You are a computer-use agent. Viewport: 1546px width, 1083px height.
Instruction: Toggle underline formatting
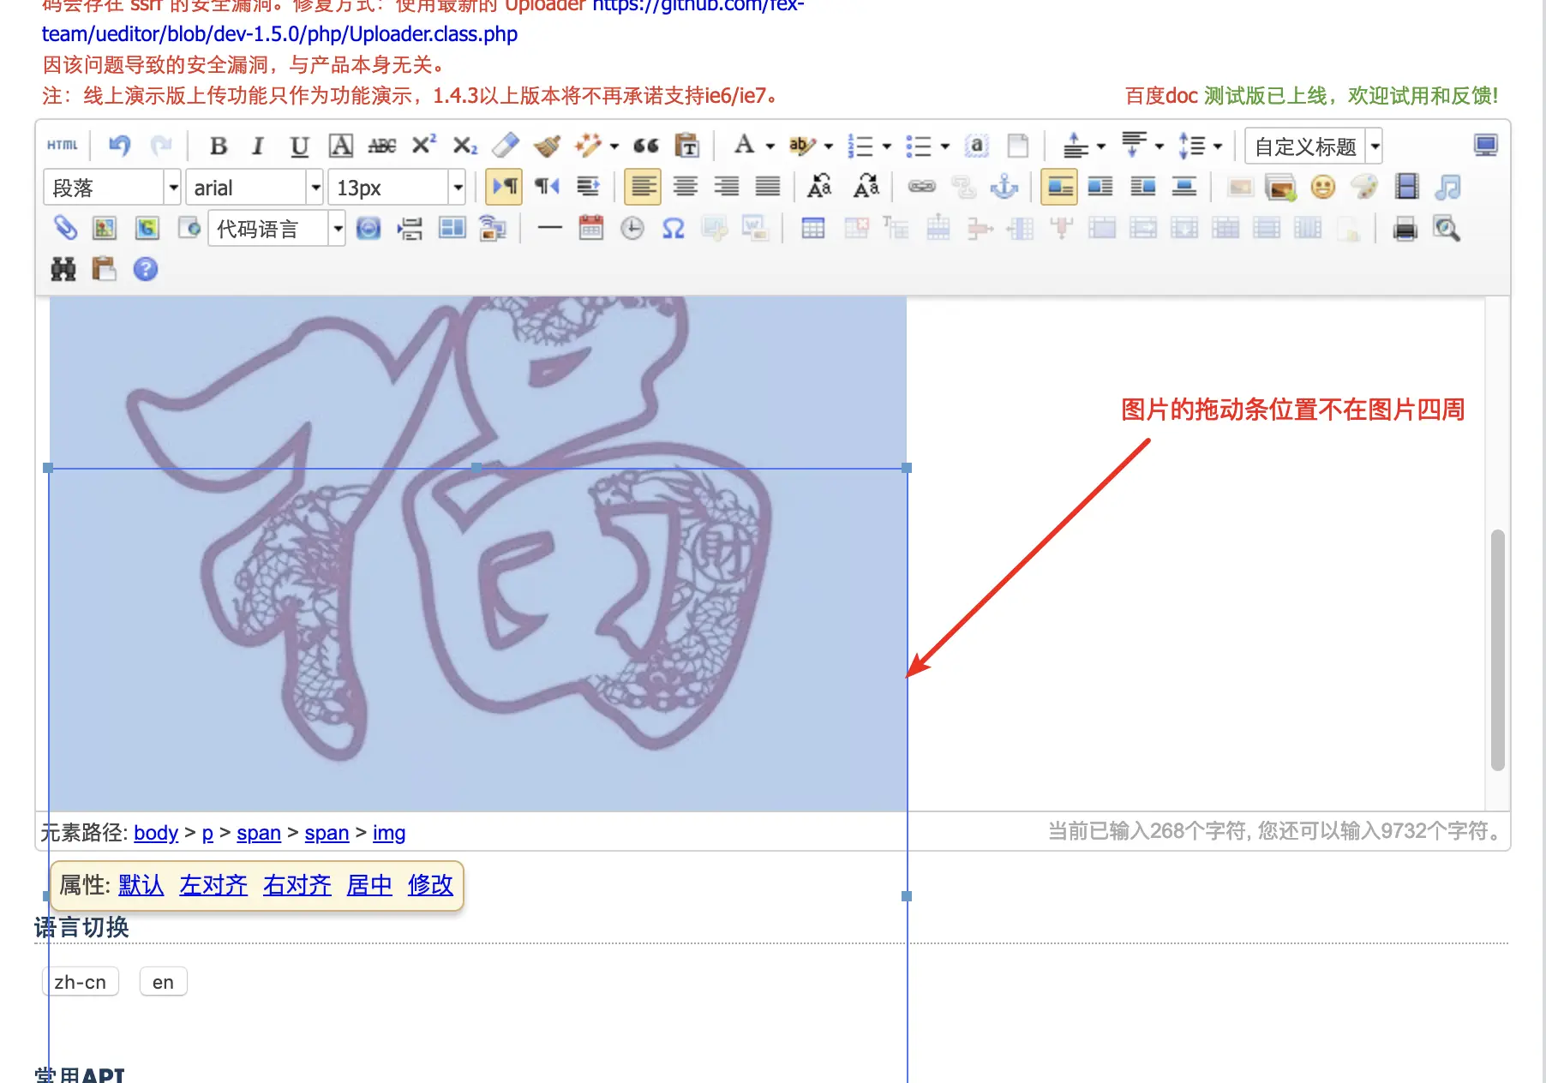[x=299, y=146]
